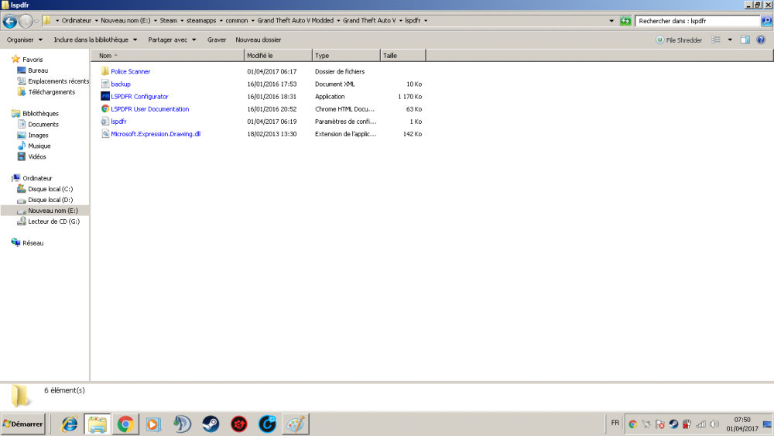
Task: Open Lecteur de CD (G:)
Action: [54, 221]
